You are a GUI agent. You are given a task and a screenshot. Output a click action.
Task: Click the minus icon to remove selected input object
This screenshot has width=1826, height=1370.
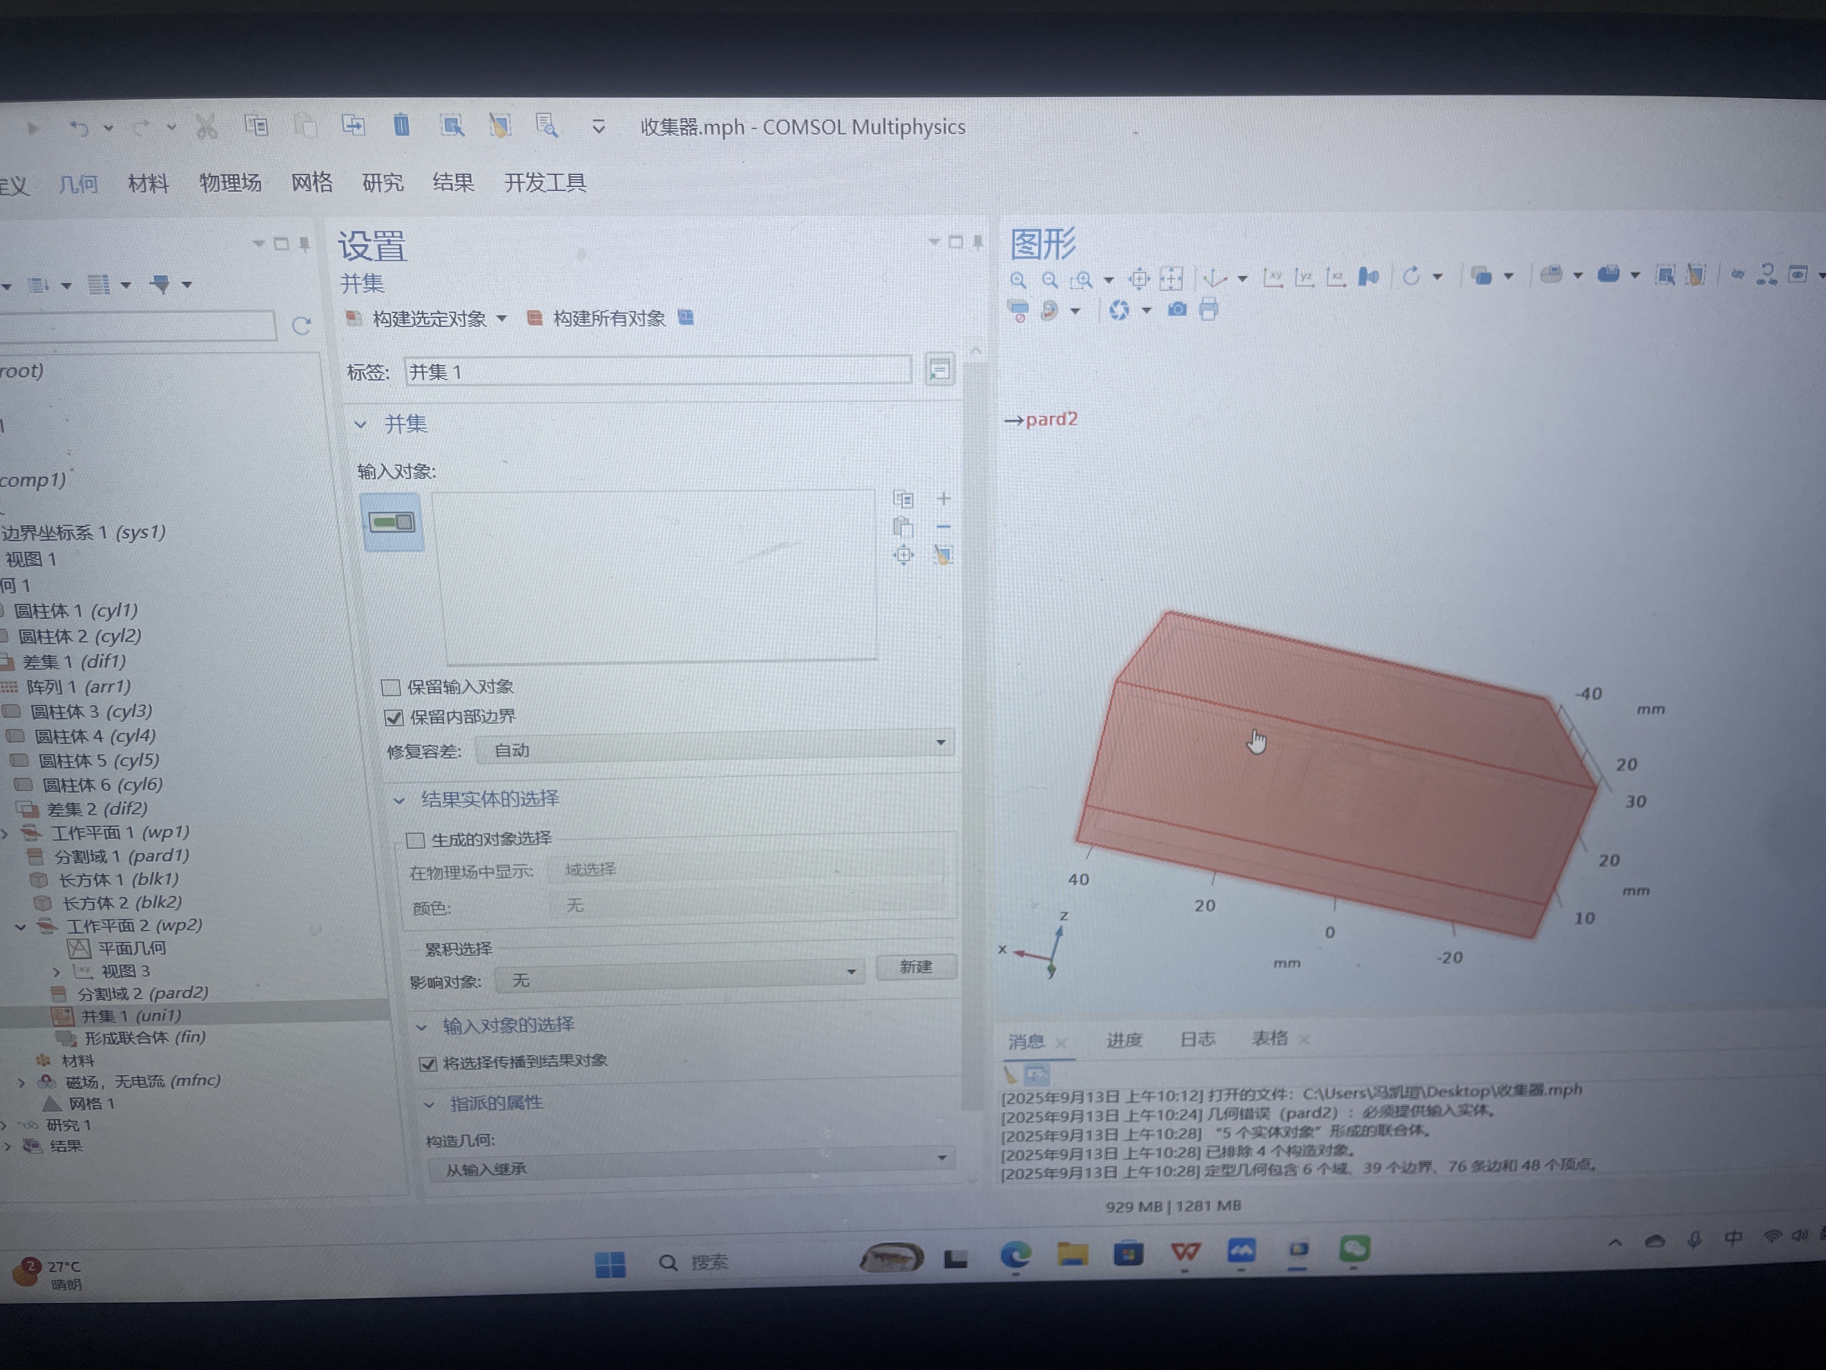[x=943, y=526]
